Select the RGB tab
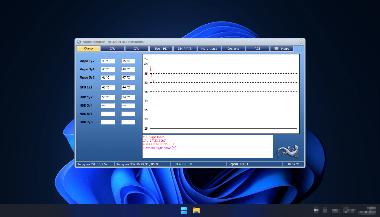 click(258, 49)
